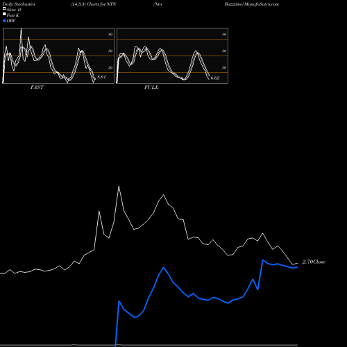The width and height of the screenshot is (347, 347).
Task: Click the 20 level label in FULL chart
Action: coord(224,67)
